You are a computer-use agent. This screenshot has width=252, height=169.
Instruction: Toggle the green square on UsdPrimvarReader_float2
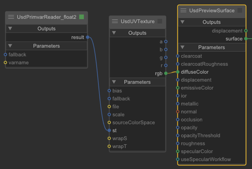pos(81,17)
